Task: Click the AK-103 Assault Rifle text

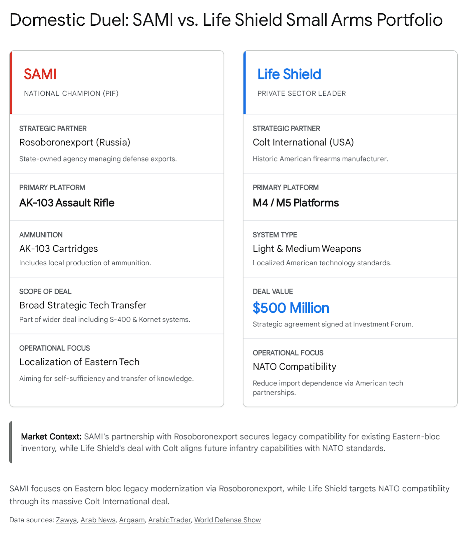Action: 67,203
